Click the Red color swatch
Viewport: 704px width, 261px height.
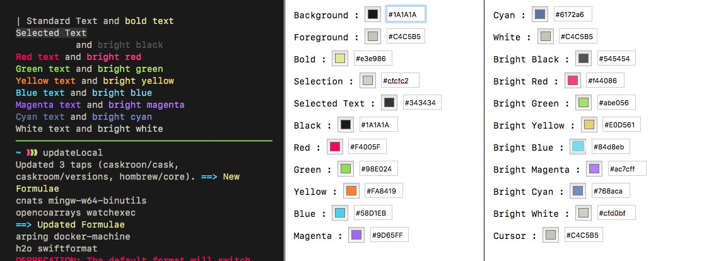(x=334, y=147)
